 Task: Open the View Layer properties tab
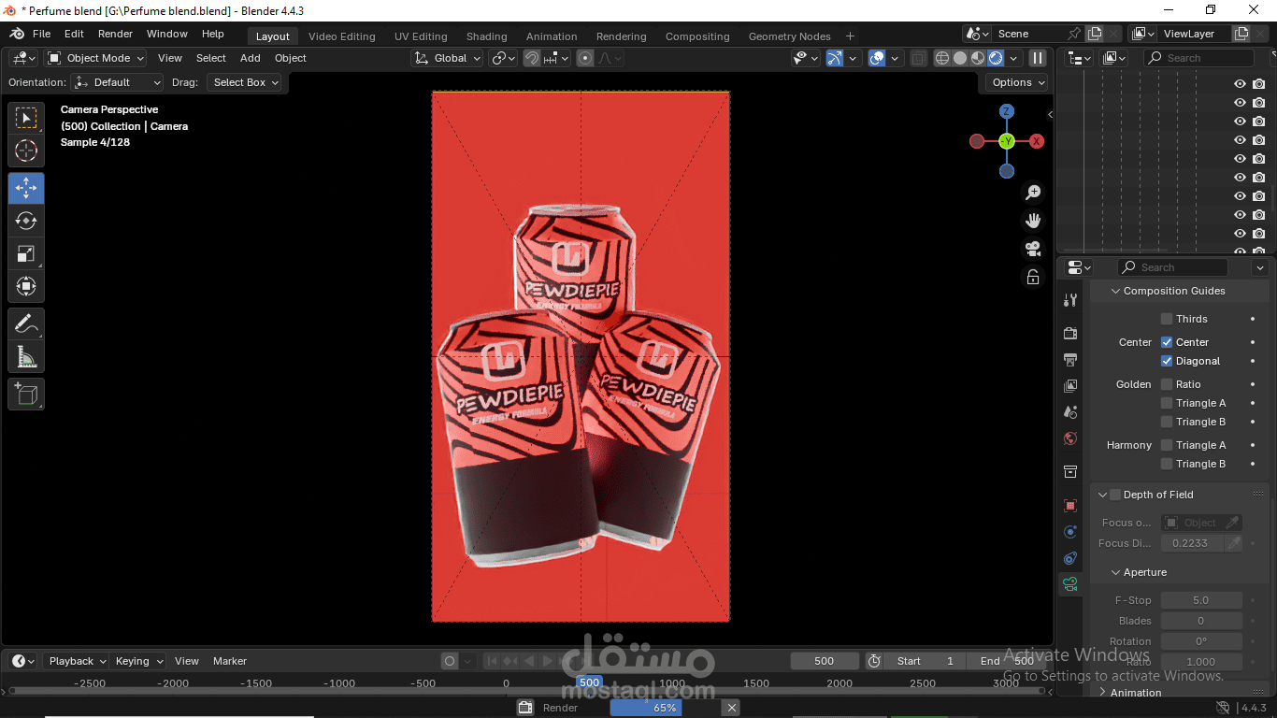tap(1070, 386)
